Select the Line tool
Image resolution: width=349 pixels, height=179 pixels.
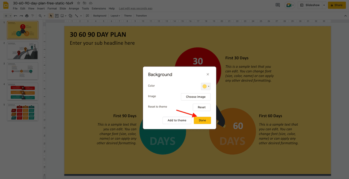(76, 16)
